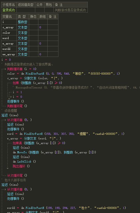Select variable name i in variable table

click(3, 22)
